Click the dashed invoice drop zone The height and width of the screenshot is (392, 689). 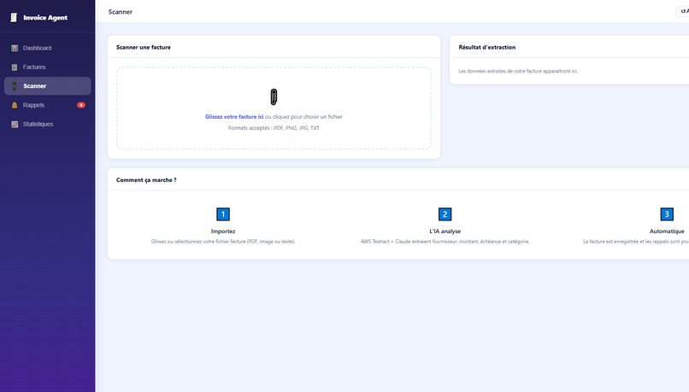(x=274, y=108)
